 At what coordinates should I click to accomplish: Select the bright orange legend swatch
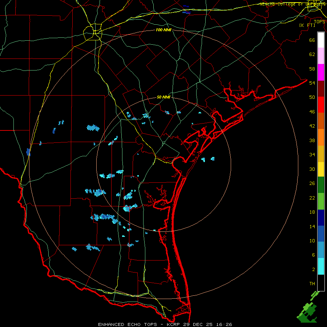[321, 137]
